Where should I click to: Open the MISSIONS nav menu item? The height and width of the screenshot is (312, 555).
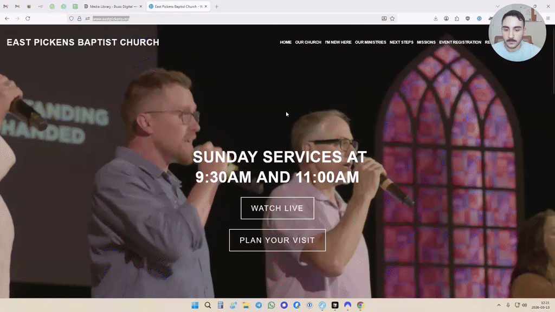click(x=426, y=42)
